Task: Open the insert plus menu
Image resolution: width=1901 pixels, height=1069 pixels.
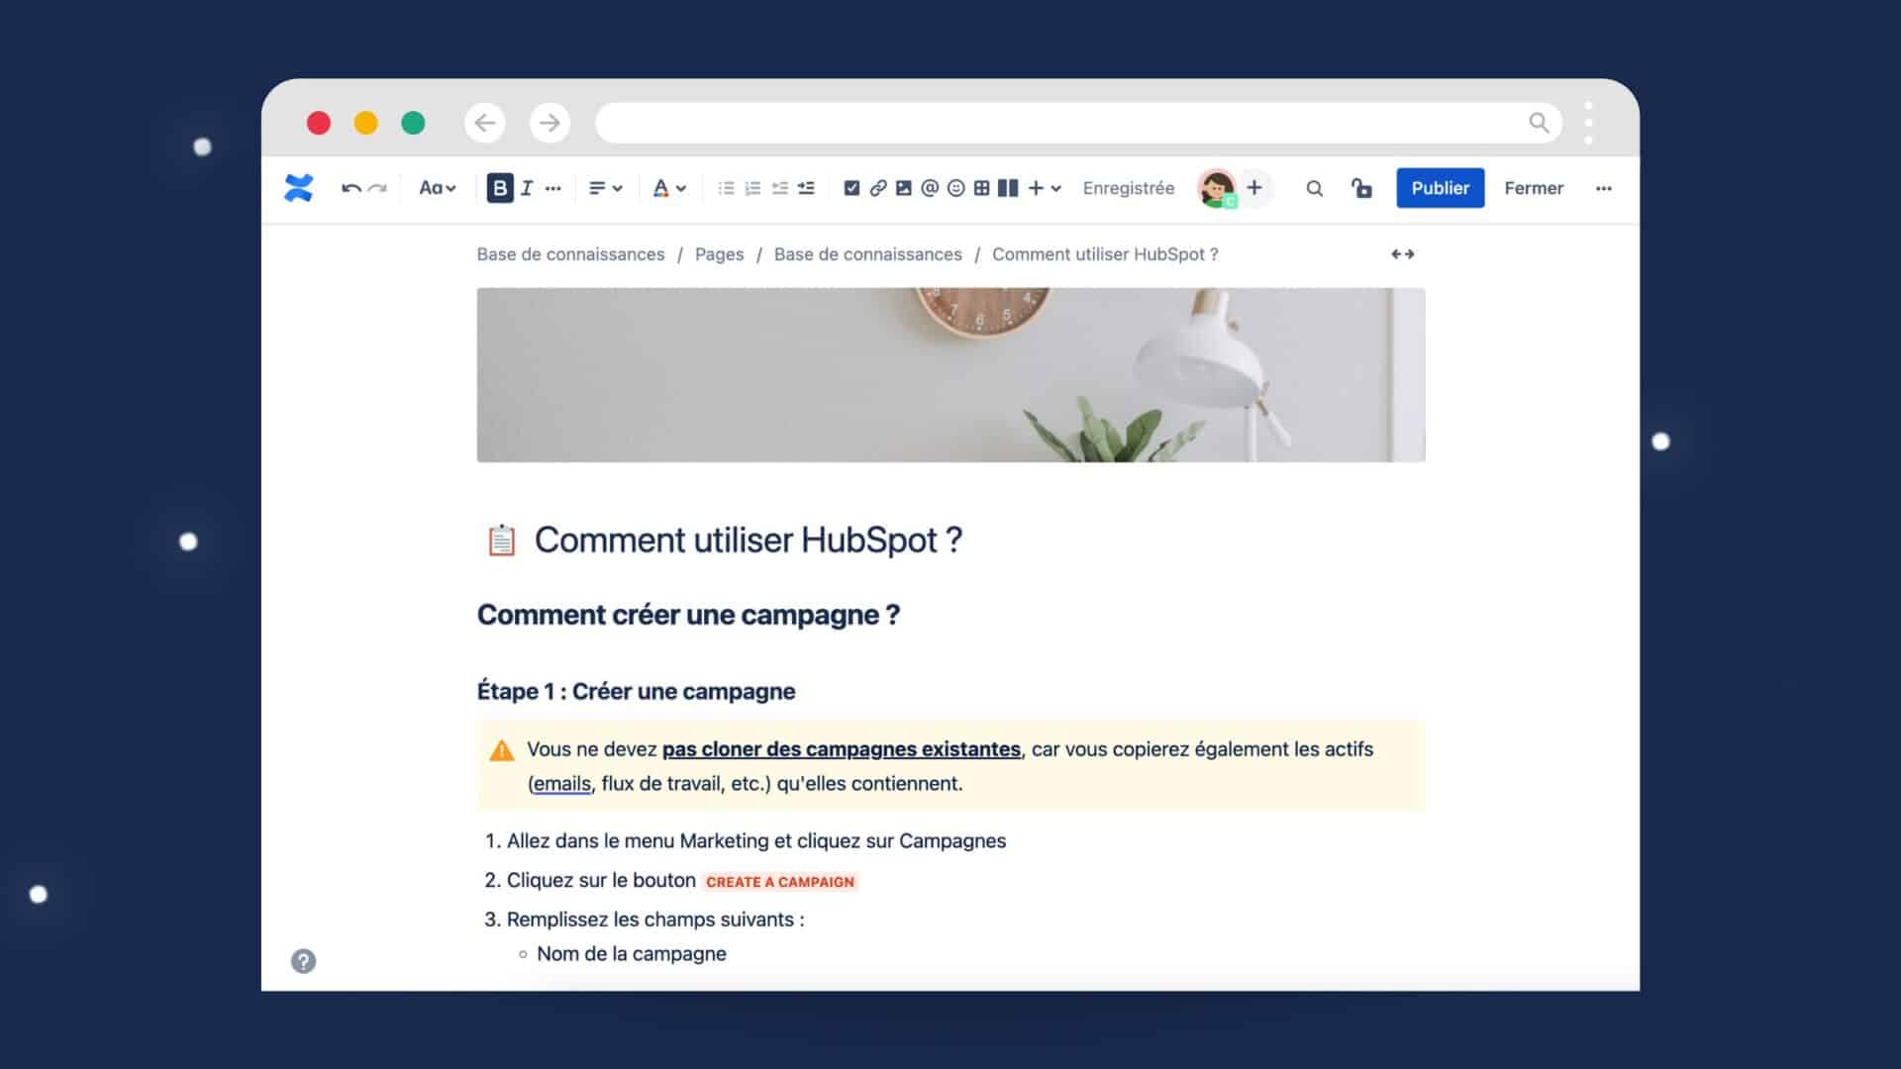Action: [x=1044, y=188]
